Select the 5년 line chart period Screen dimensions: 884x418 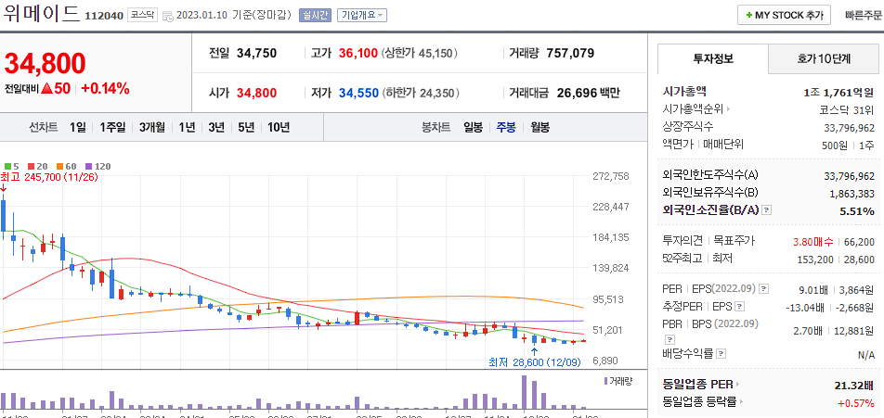246,127
